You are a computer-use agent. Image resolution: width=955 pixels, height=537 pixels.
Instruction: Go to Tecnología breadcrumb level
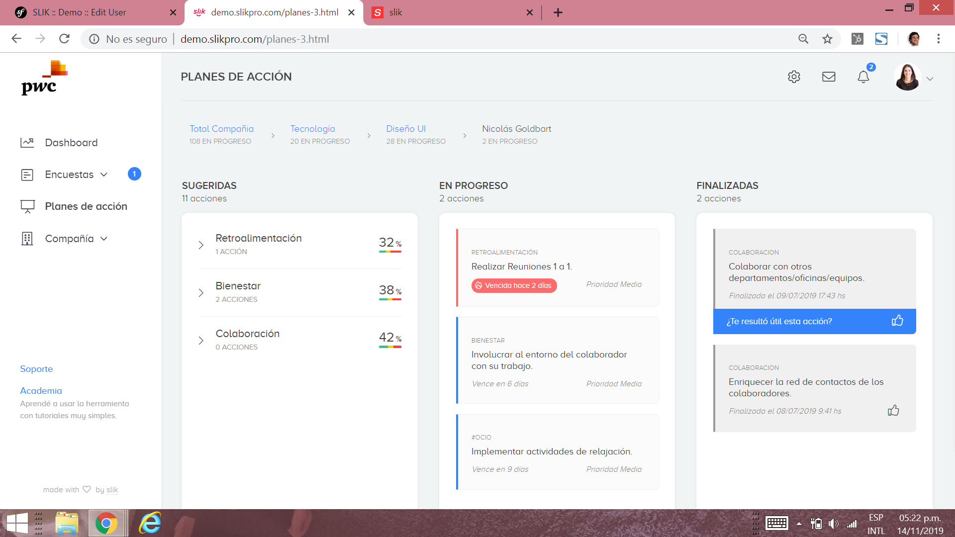312,129
